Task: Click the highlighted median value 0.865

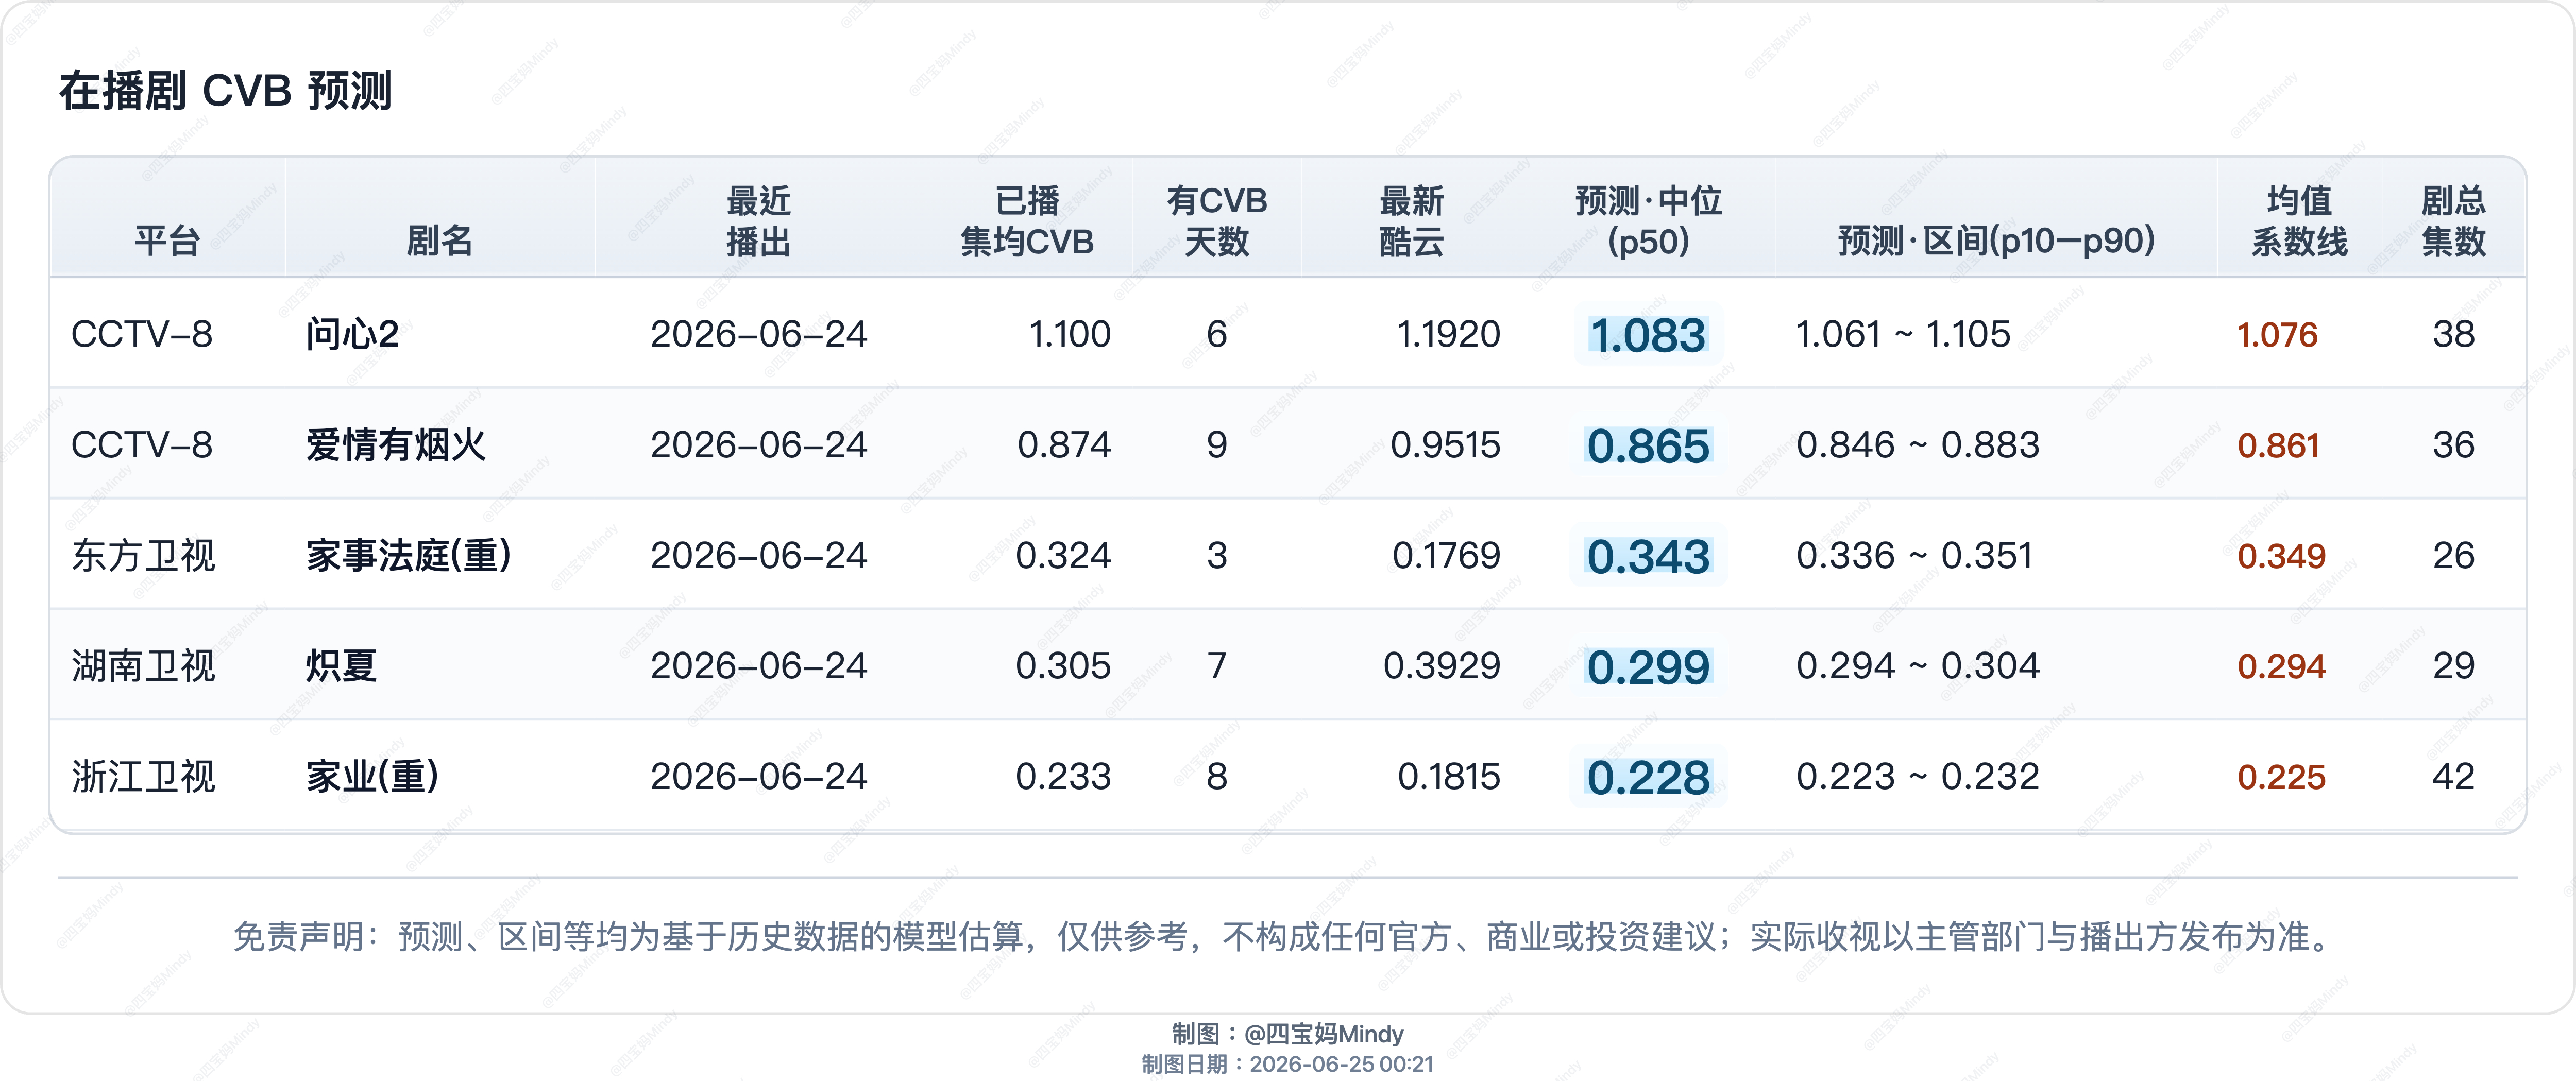Action: click(x=1648, y=446)
